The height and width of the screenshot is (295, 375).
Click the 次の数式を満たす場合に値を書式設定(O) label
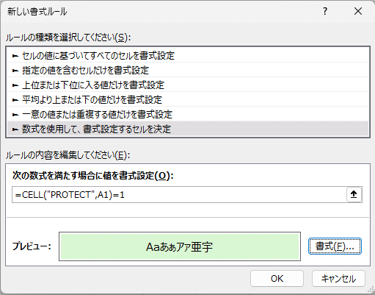point(93,176)
